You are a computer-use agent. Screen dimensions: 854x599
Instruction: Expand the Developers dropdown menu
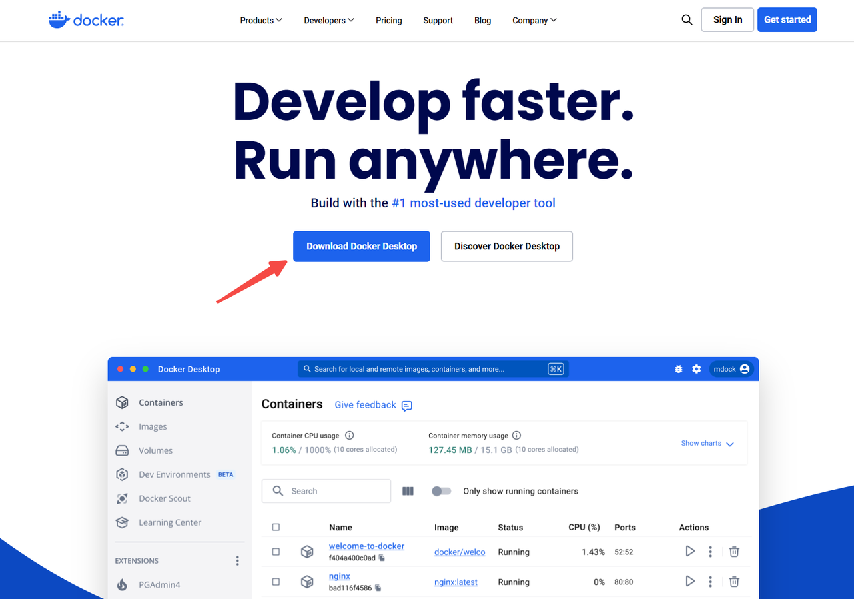click(329, 21)
